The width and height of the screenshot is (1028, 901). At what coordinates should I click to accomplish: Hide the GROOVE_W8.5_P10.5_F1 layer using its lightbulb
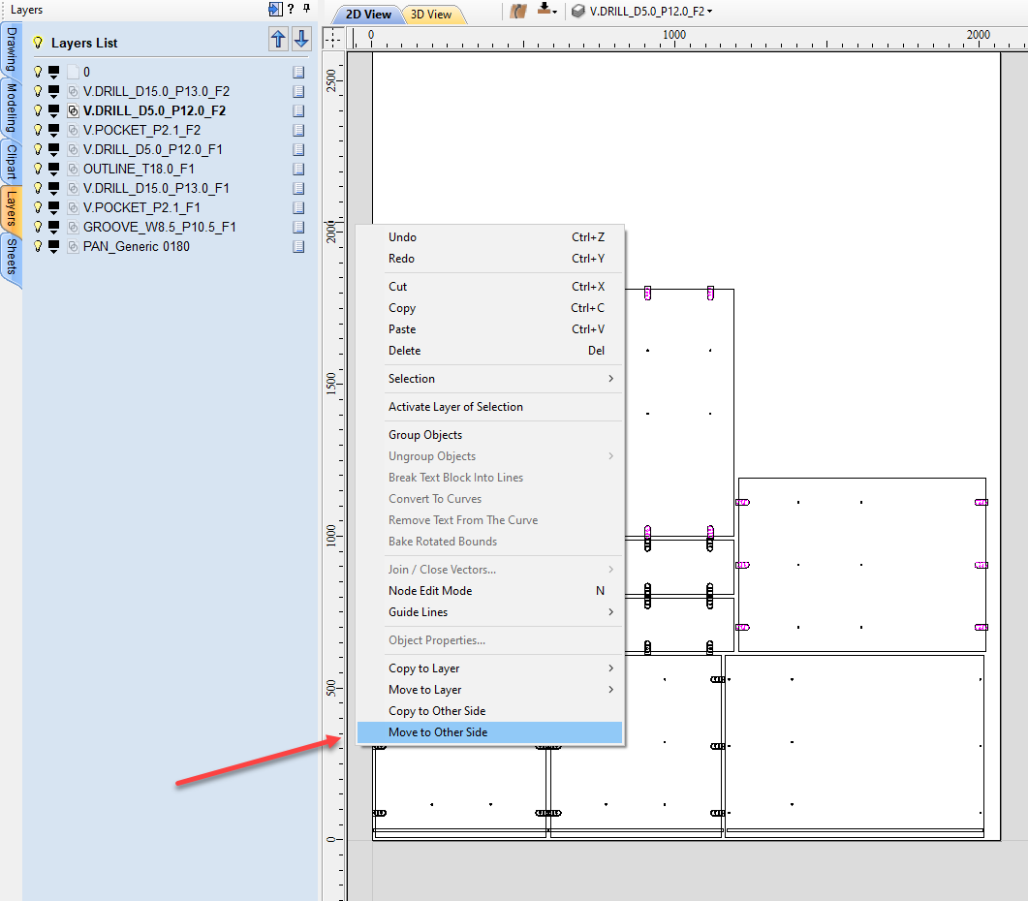tap(38, 227)
